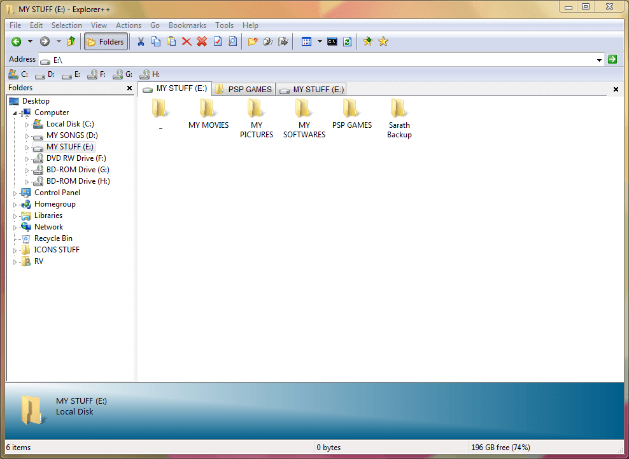The image size is (629, 459).
Task: Open Properties via checkmark page icon
Action: pyautogui.click(x=218, y=41)
